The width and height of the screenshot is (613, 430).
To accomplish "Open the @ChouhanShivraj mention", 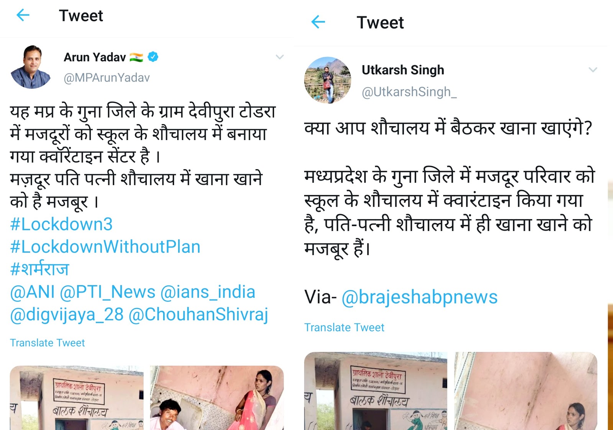I will coord(198,314).
